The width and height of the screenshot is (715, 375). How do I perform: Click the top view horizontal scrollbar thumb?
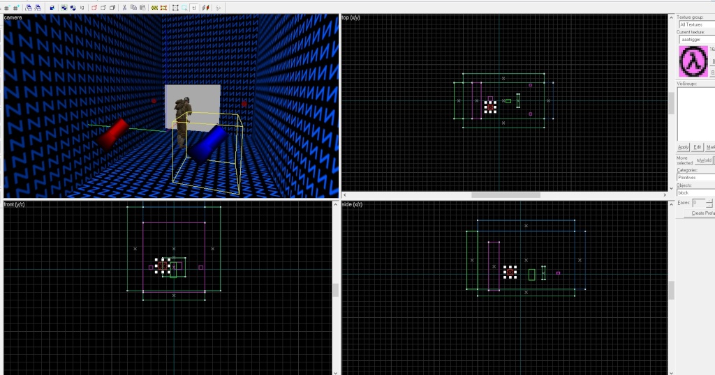506,194
